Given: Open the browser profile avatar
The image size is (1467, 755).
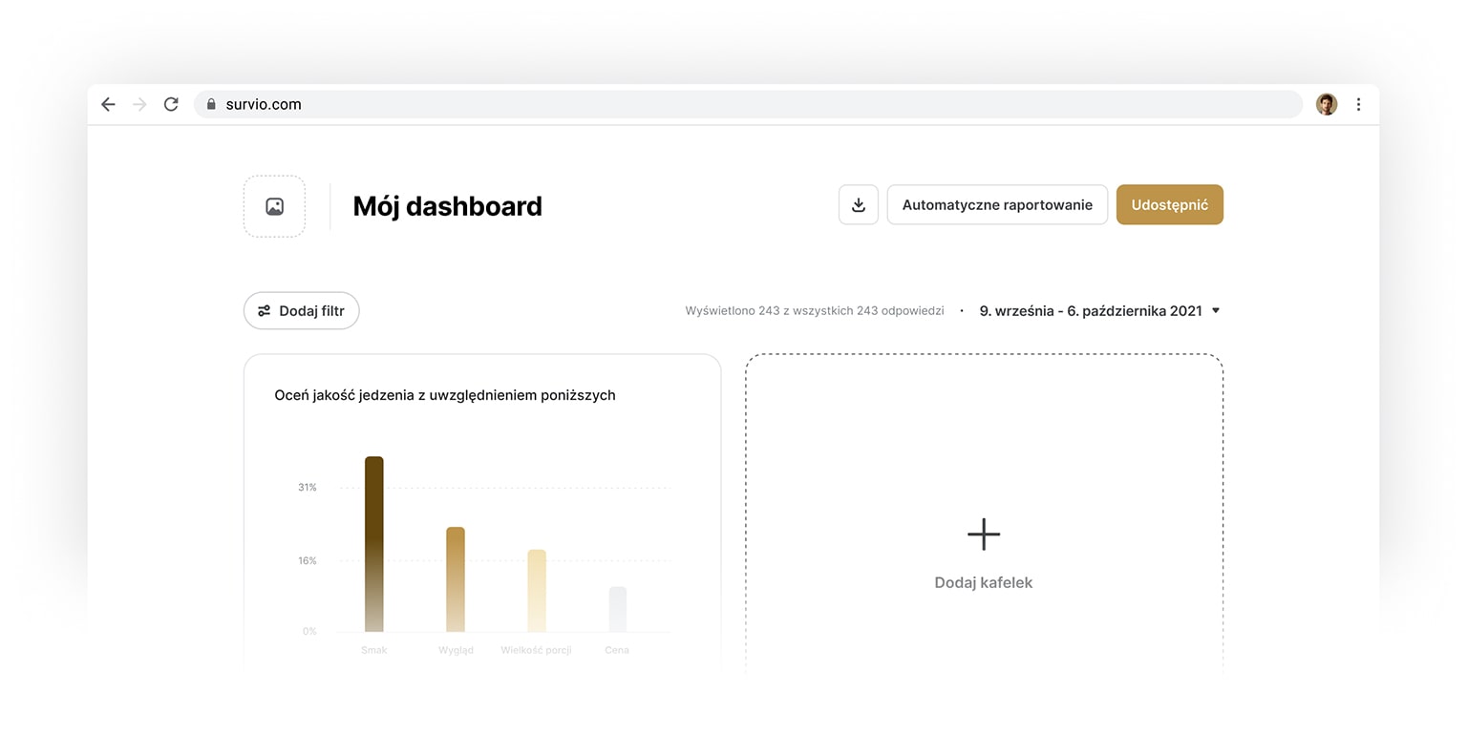Looking at the screenshot, I should click(x=1326, y=104).
